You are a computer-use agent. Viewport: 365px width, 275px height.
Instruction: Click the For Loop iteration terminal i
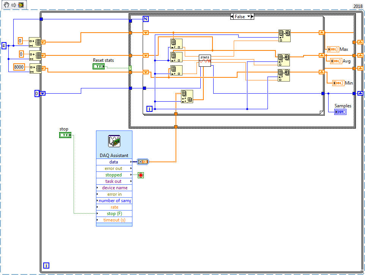pyautogui.click(x=149, y=108)
